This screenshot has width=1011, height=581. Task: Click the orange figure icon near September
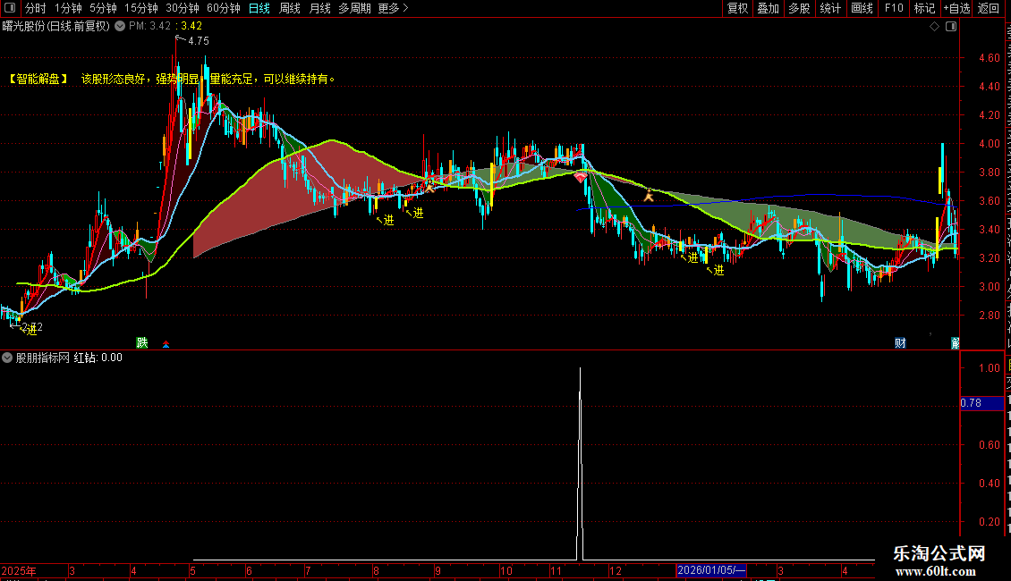click(429, 186)
